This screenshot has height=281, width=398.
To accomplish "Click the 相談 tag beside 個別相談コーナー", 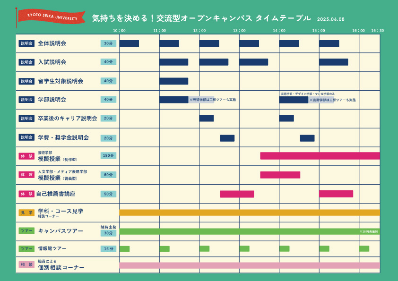I will point(26,264).
